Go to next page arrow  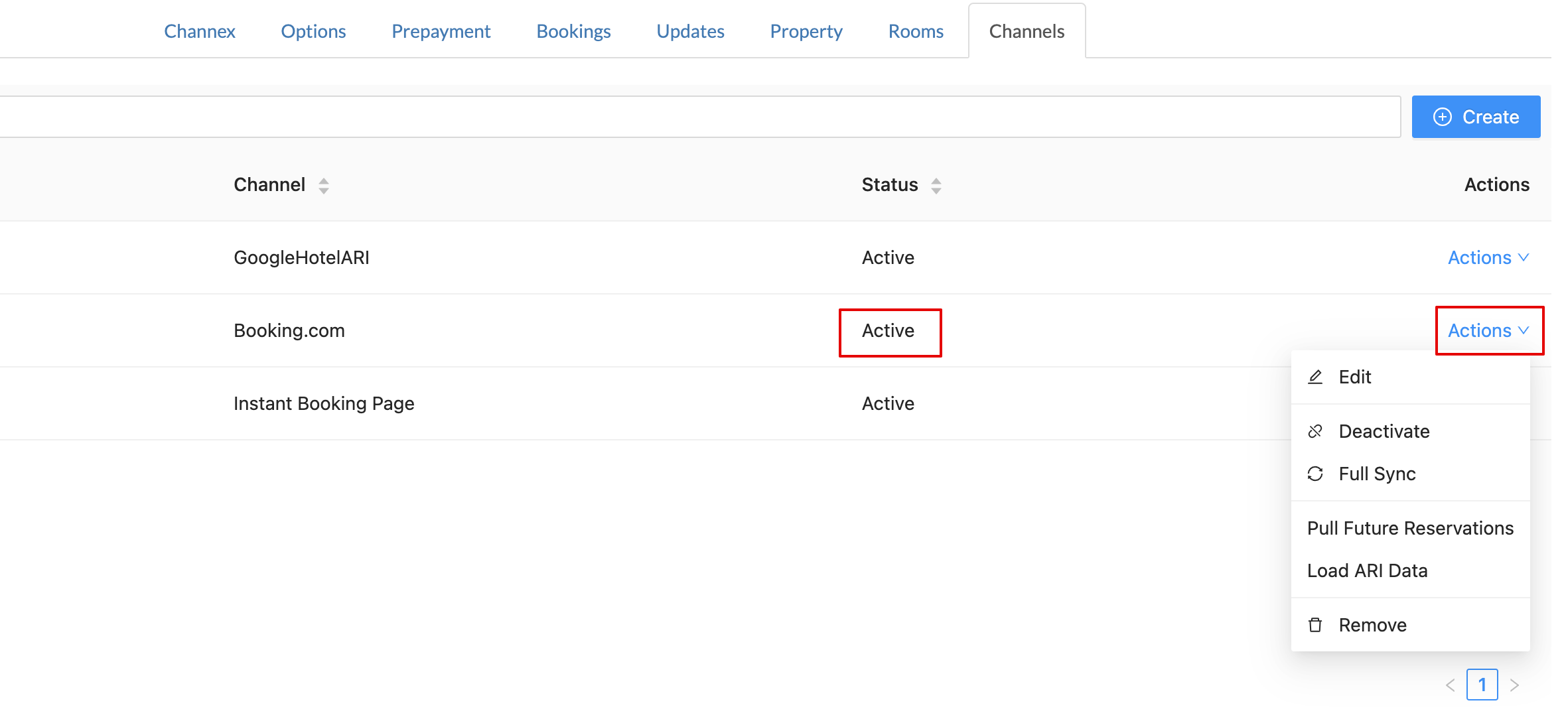click(1514, 685)
